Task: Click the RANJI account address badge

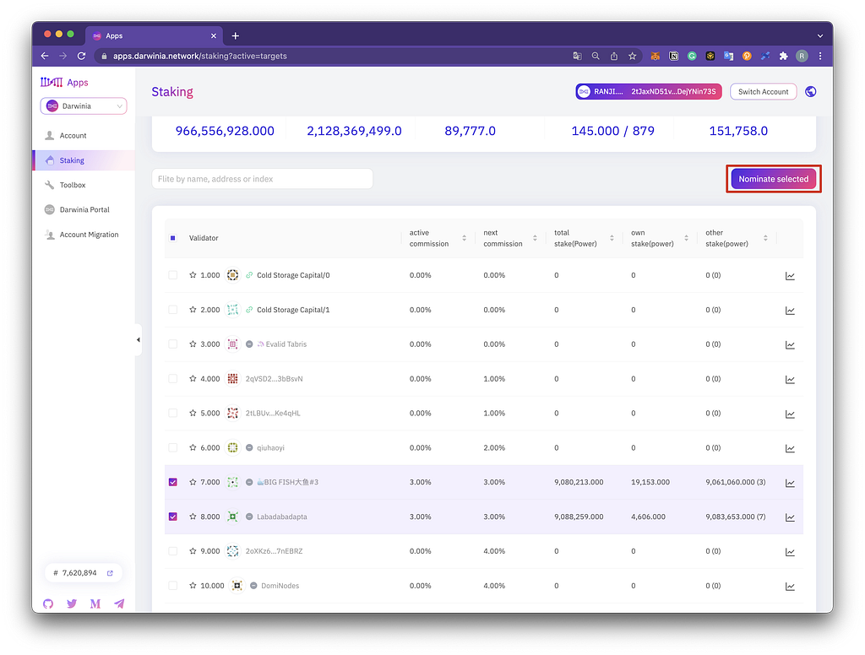Action: (x=649, y=91)
